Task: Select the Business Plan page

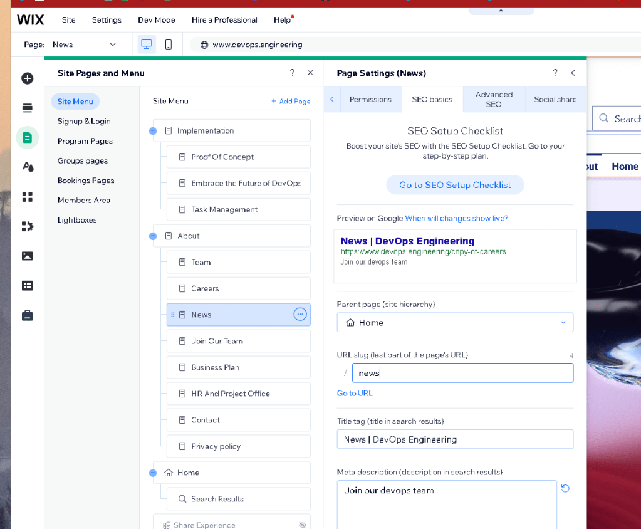Action: click(238, 367)
